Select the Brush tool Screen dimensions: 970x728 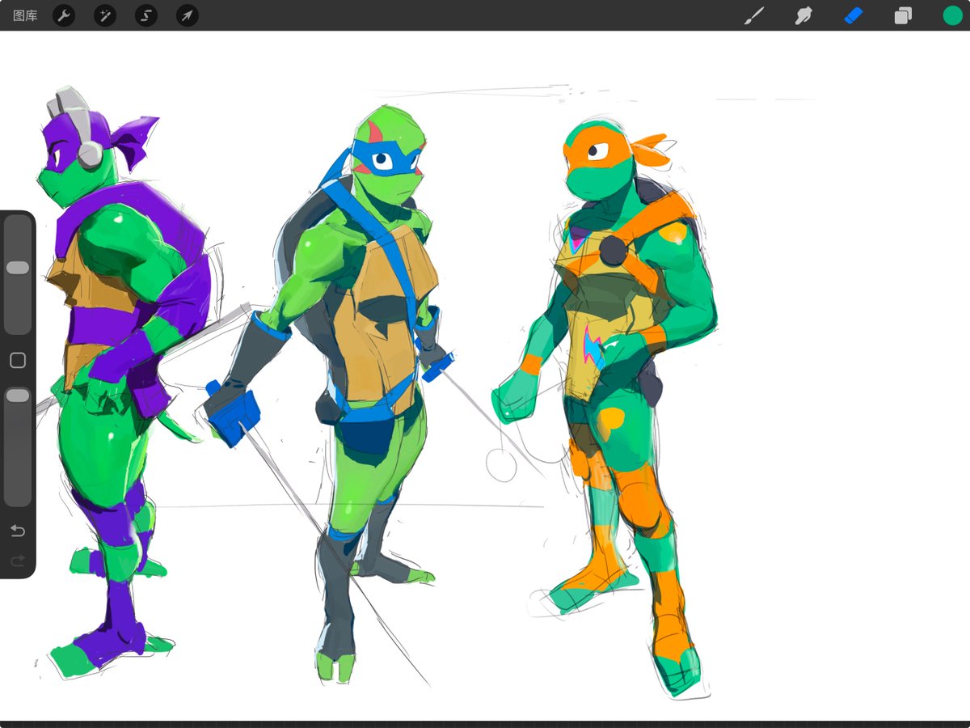tap(753, 15)
